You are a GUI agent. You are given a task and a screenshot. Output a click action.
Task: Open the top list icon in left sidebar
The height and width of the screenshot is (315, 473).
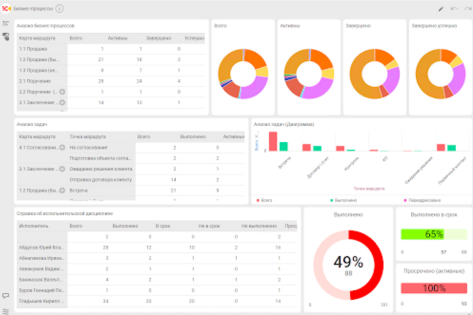6,23
